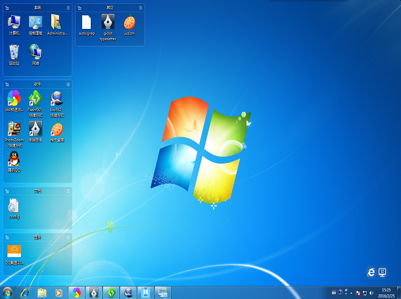This screenshot has width=401, height=299.
Task: Select the 回收站 Recycle Bin icon
Action: pos(14,55)
